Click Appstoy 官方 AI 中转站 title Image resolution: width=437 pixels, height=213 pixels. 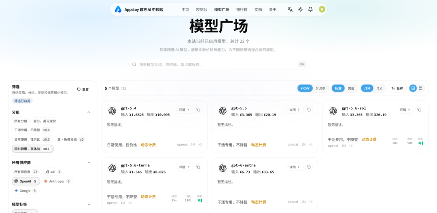(x=144, y=9)
